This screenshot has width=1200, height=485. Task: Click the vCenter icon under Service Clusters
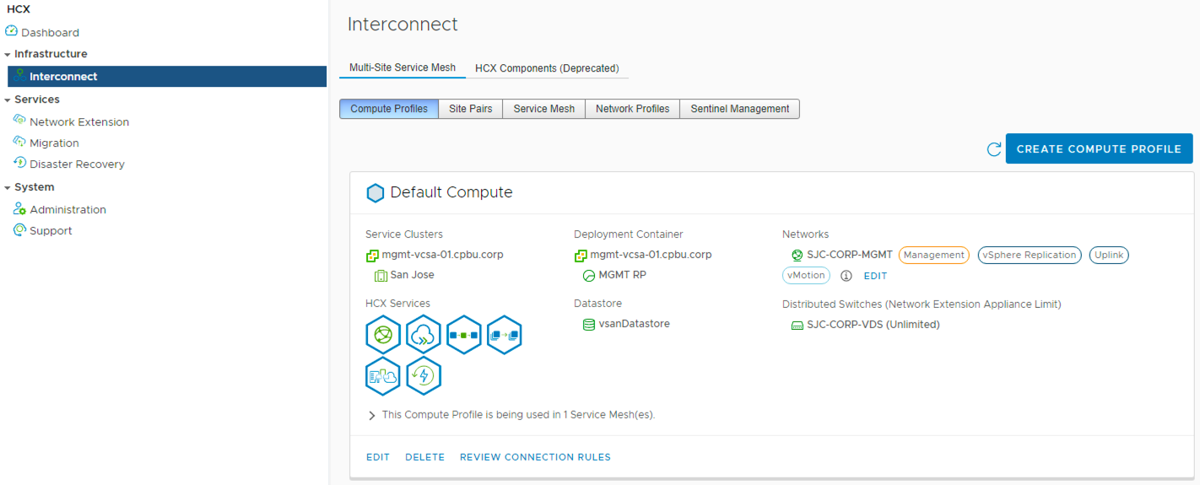371,255
